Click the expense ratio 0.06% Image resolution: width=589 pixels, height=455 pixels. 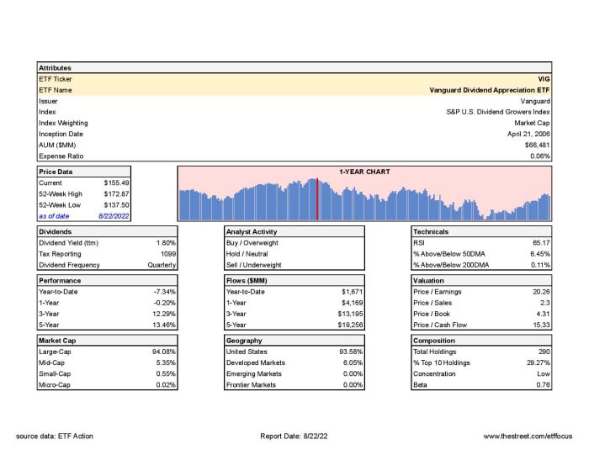tap(540, 156)
